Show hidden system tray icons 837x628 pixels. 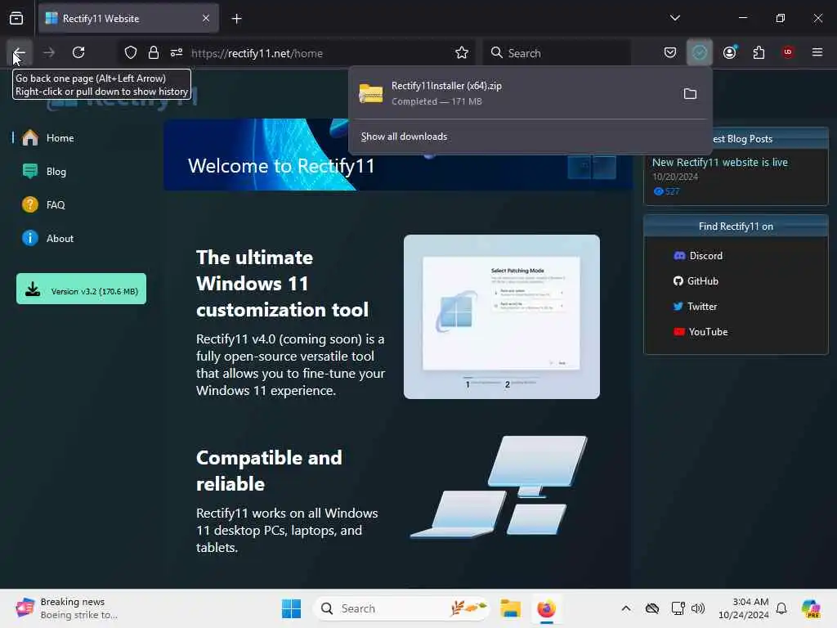[x=626, y=608]
